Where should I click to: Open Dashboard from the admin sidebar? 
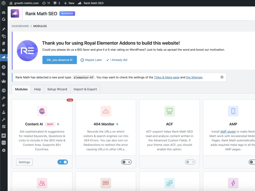coord(4,12)
